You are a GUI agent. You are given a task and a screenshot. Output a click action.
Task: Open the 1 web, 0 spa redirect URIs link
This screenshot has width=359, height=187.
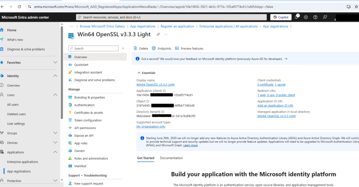276,95
